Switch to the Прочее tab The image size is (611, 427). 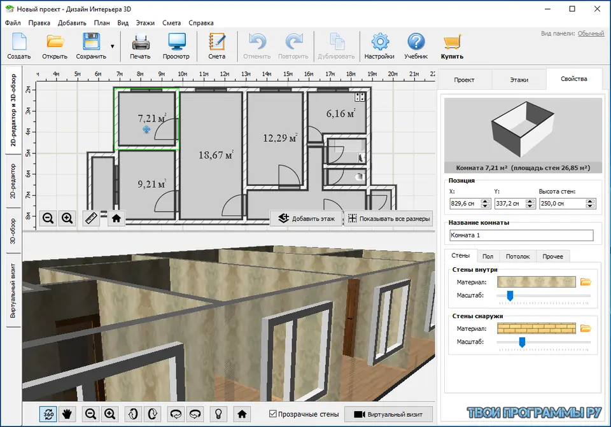(x=552, y=256)
